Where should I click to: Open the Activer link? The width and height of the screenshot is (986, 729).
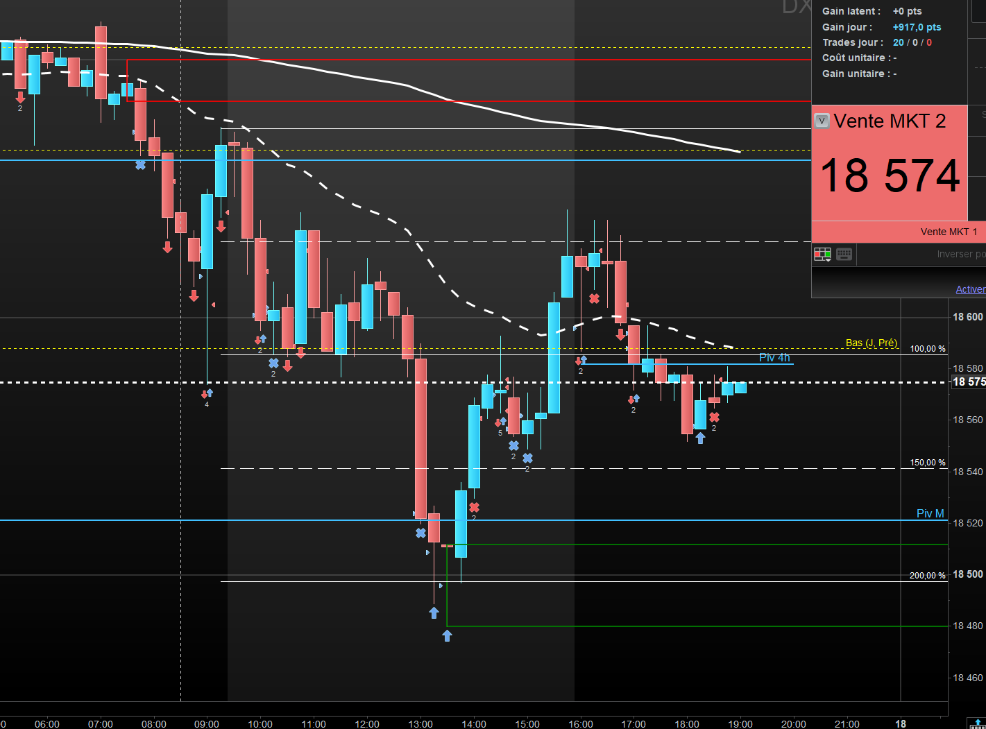pos(970,289)
